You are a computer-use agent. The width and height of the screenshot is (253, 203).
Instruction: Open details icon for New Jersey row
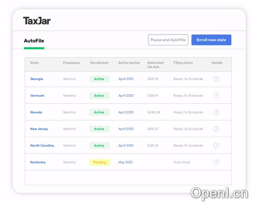(x=216, y=129)
